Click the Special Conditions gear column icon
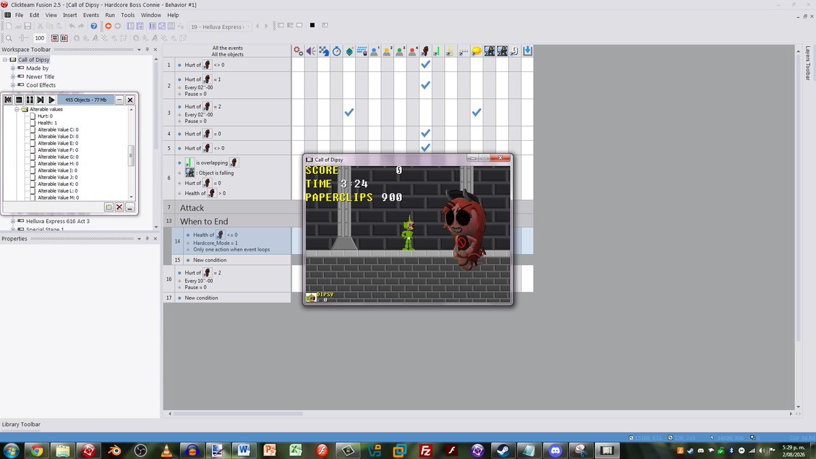The image size is (816, 459). 297,51
